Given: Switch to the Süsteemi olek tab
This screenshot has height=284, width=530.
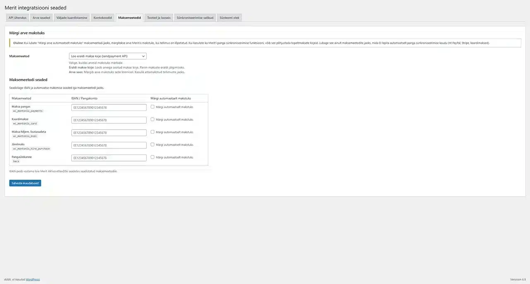Looking at the screenshot, I should 229,18.
